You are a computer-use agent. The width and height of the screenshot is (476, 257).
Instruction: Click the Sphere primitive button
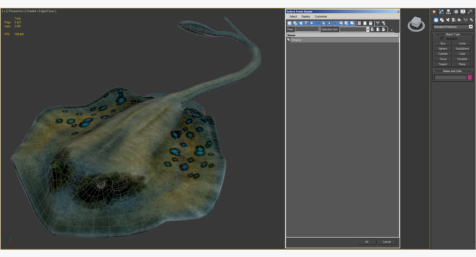coord(443,49)
